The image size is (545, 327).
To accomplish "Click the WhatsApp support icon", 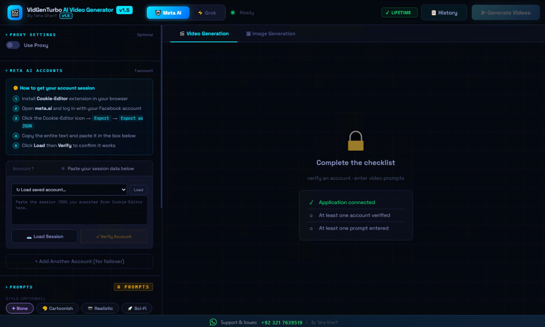I will (213, 322).
